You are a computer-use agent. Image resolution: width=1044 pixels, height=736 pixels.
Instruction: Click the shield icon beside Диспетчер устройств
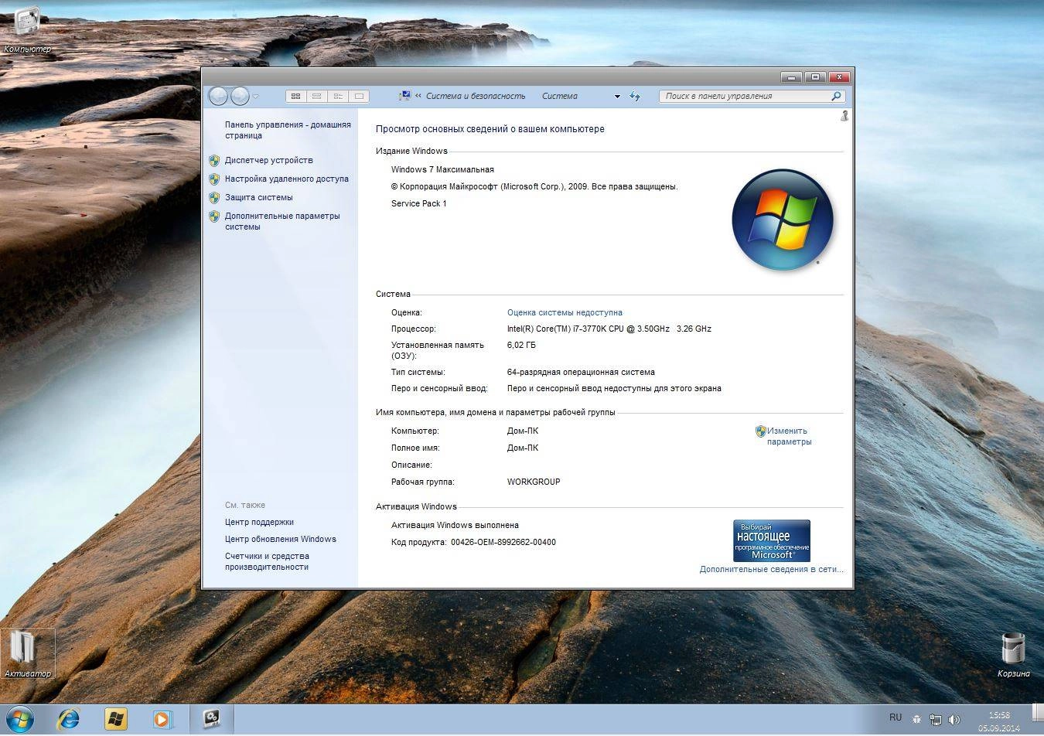click(x=214, y=161)
